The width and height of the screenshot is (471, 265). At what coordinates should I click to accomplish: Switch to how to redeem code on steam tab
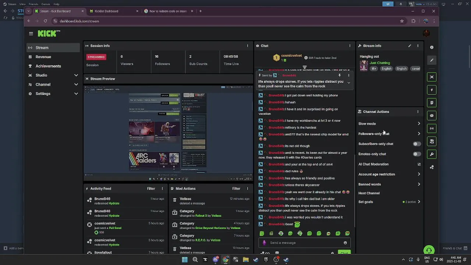(169, 11)
